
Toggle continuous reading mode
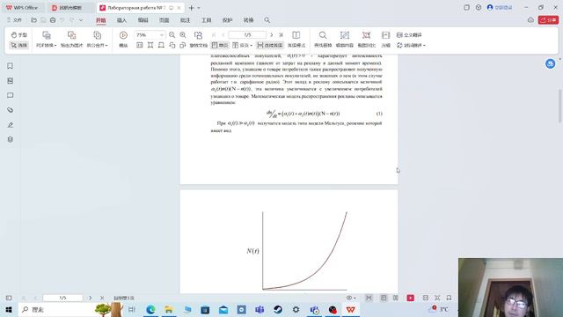pos(270,45)
